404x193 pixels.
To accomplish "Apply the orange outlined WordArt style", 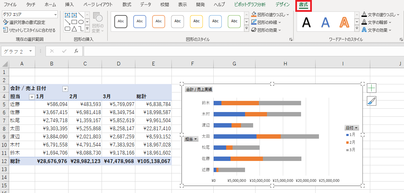I will pyautogui.click(x=344, y=22).
